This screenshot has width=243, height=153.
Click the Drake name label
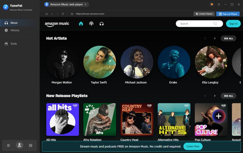(x=173, y=82)
